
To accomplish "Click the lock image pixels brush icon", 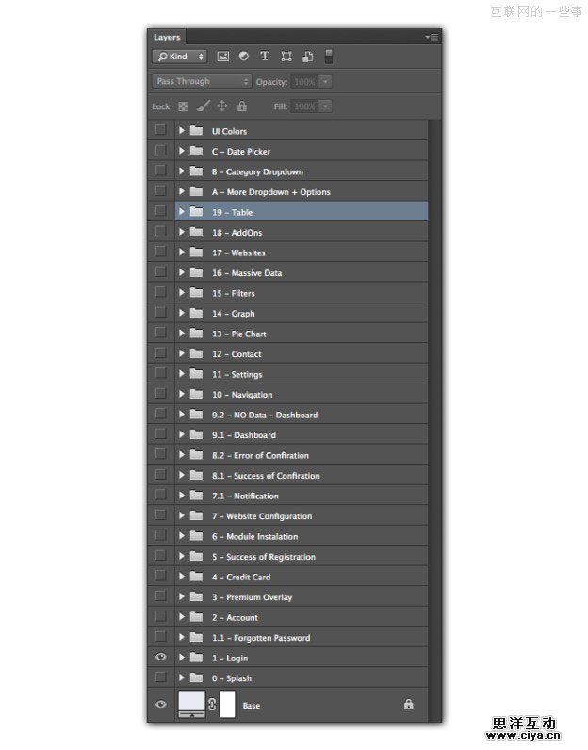I will [203, 106].
